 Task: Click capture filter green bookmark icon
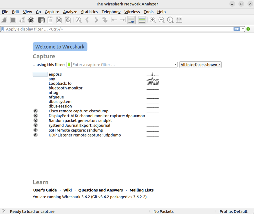tap(69, 65)
